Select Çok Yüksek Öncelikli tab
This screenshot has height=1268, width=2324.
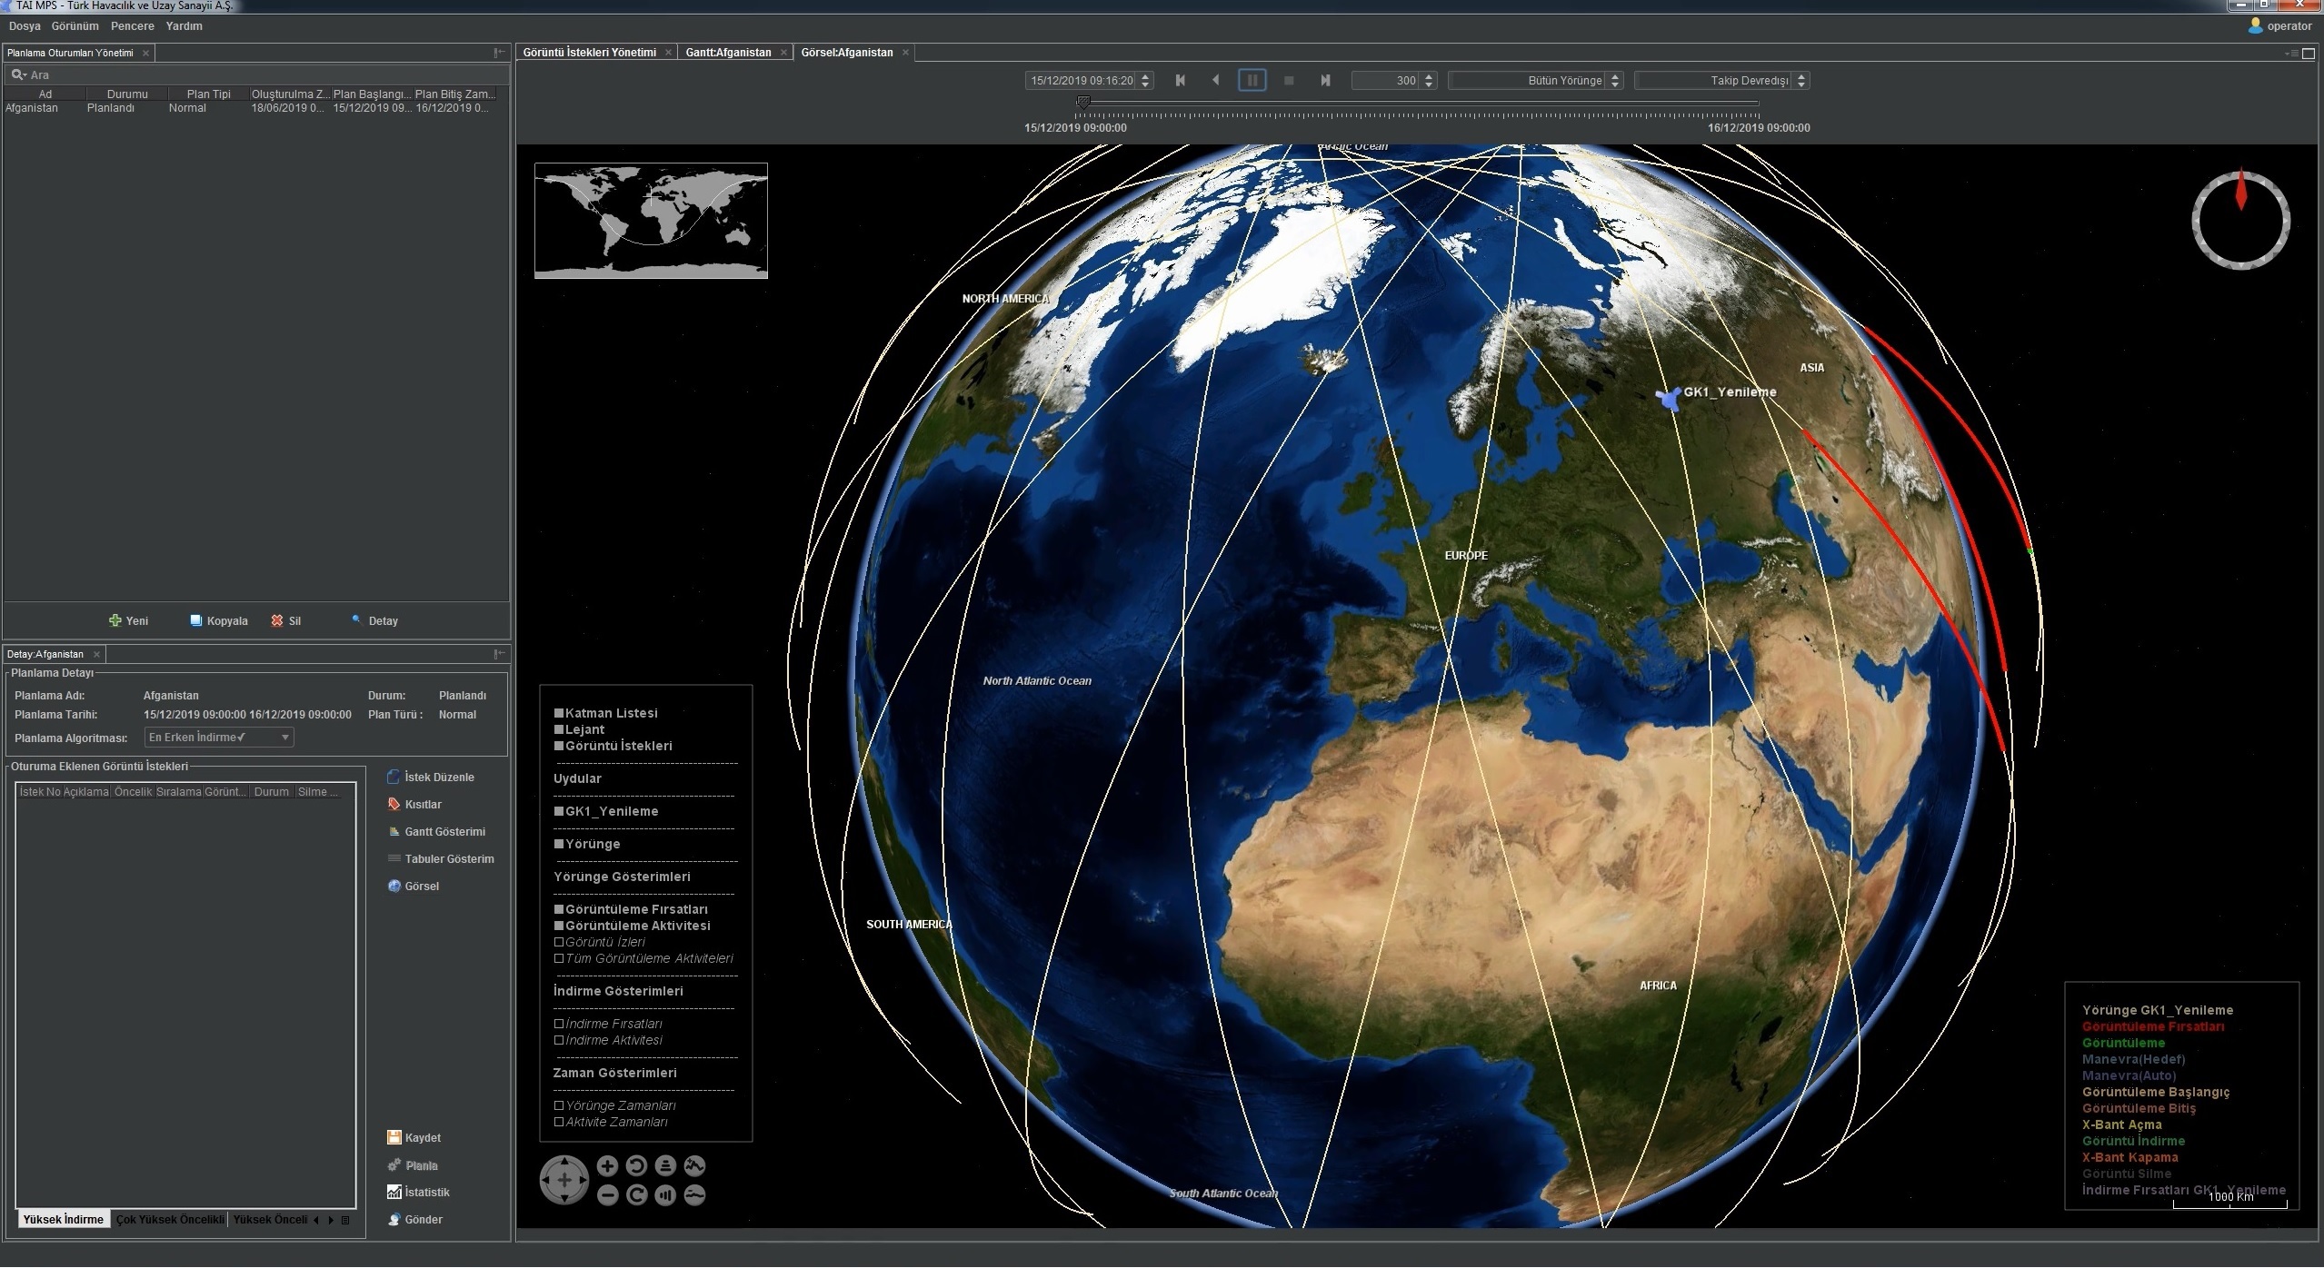(x=169, y=1220)
